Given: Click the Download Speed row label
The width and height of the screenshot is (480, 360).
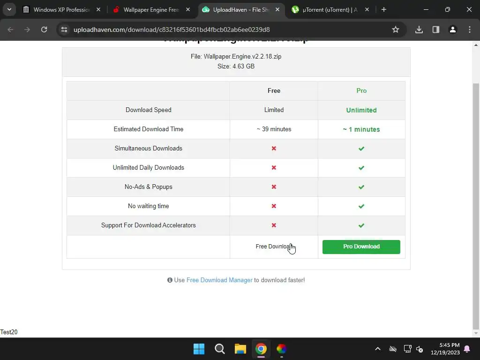Looking at the screenshot, I should tap(149, 110).
